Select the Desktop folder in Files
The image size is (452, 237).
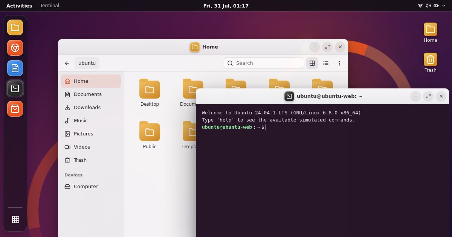[150, 93]
